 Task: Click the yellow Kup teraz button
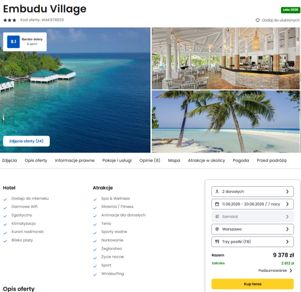(x=252, y=284)
